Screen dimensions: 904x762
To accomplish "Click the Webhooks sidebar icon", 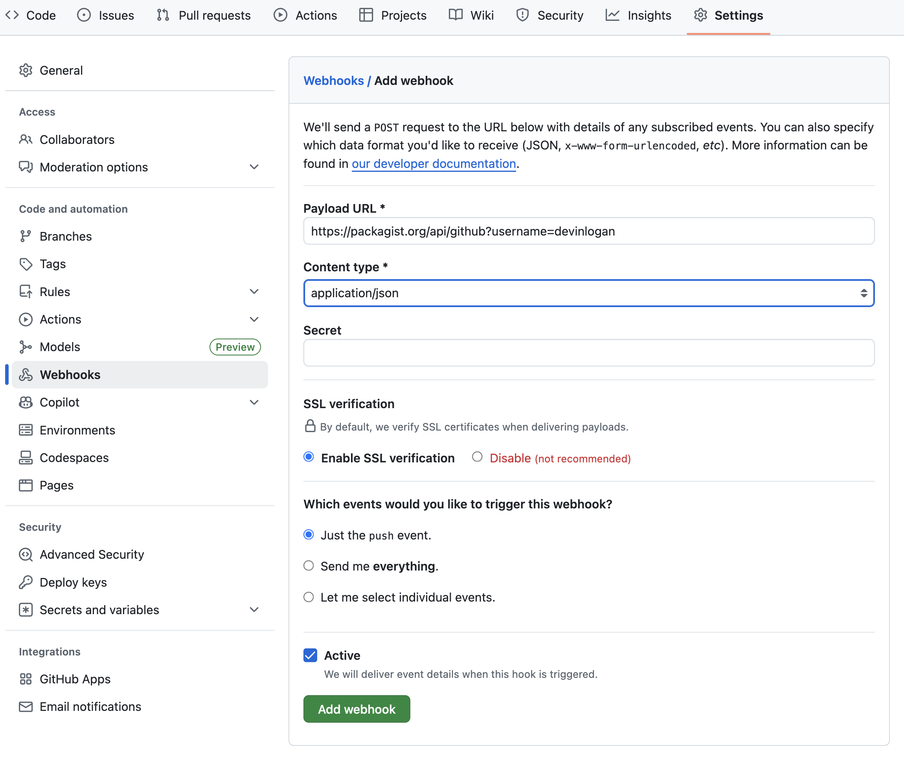I will (x=26, y=375).
